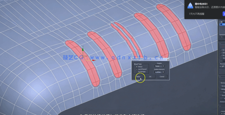Click the blue button in watermark notification
The height and width of the screenshot is (115, 225).
(x=224, y=14)
